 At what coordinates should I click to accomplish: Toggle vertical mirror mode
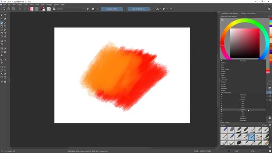pos(164,8)
